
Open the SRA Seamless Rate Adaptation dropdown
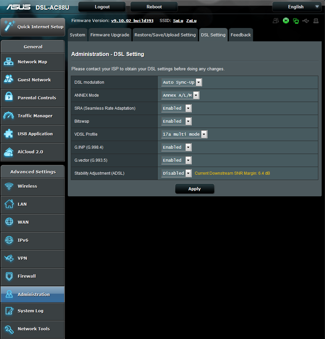(176, 108)
